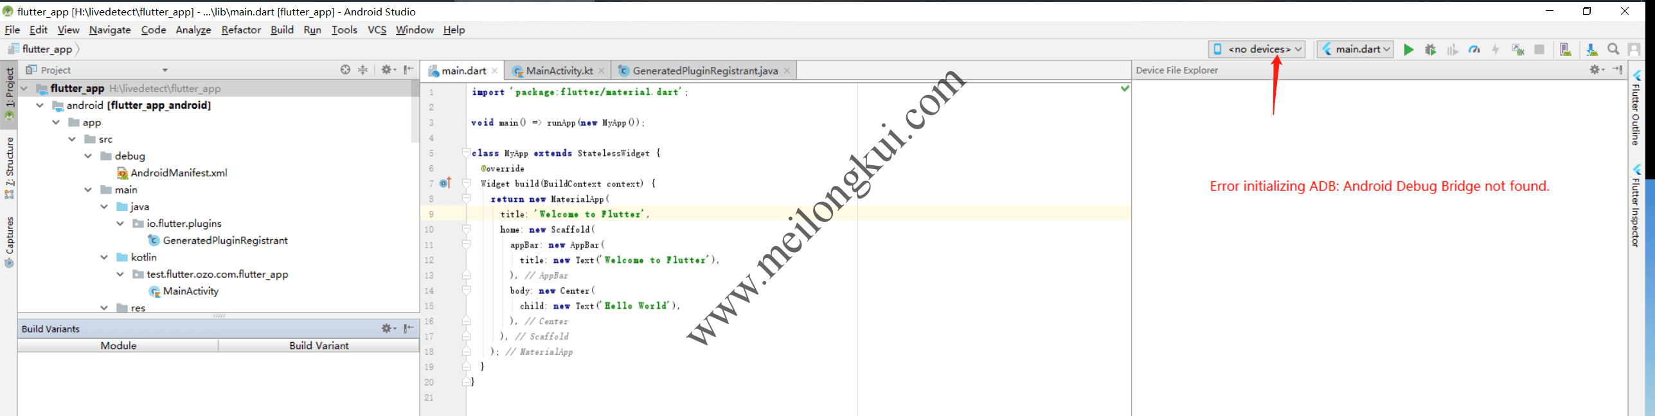Open the Tools menu
Screen dimensions: 1655x416
(344, 30)
